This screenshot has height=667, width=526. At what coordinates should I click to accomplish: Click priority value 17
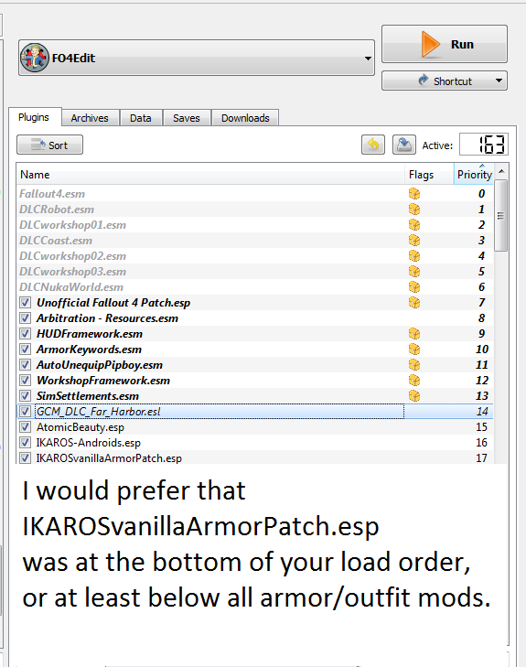click(x=481, y=458)
